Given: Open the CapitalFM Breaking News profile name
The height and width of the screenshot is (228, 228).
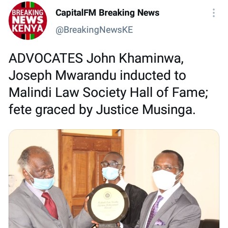Looking at the screenshot, I should [107, 13].
